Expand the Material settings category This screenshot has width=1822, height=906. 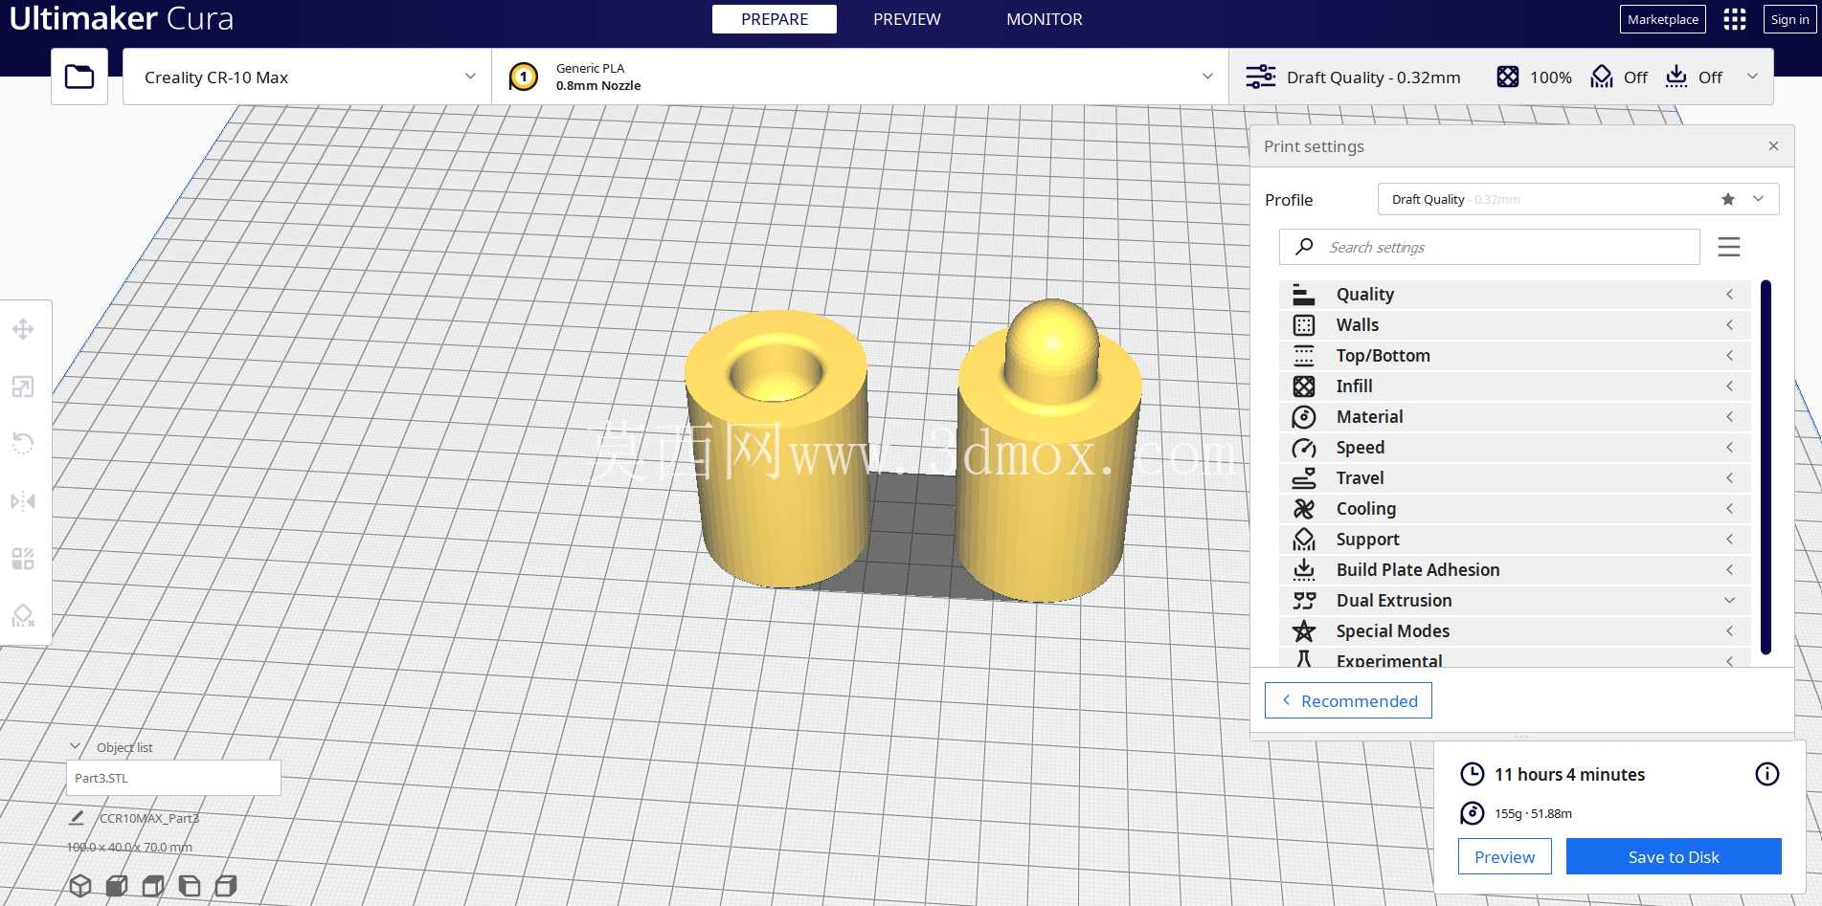point(1515,417)
